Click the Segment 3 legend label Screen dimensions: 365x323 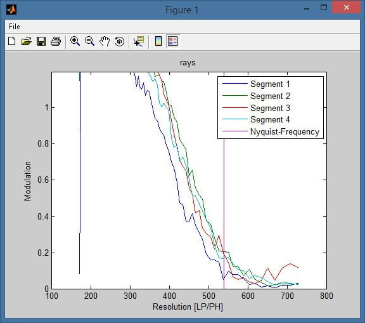pos(270,108)
